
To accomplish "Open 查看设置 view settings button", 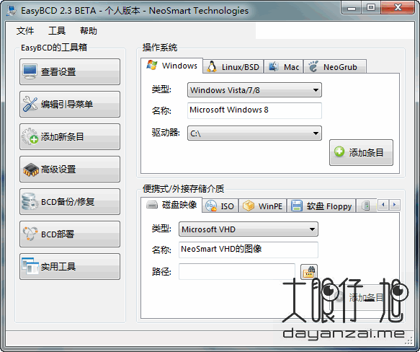I will 70,72.
